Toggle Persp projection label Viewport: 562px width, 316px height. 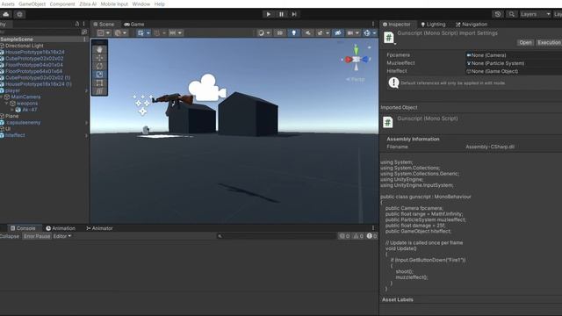click(x=356, y=79)
